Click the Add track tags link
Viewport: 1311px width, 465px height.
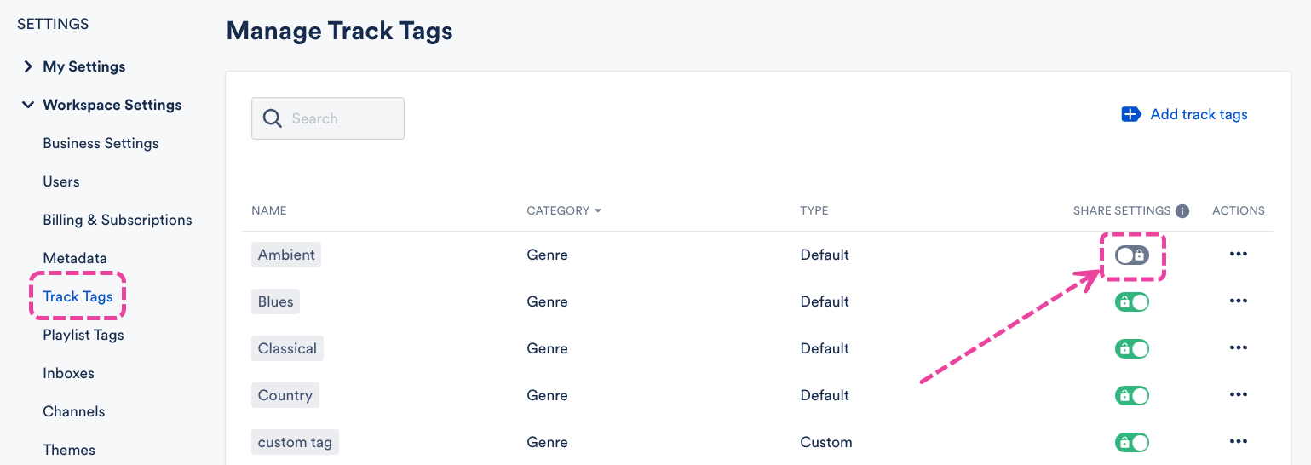[1198, 114]
